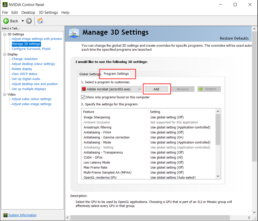
Task: Open Set up multiple displays
Action: (x=29, y=89)
